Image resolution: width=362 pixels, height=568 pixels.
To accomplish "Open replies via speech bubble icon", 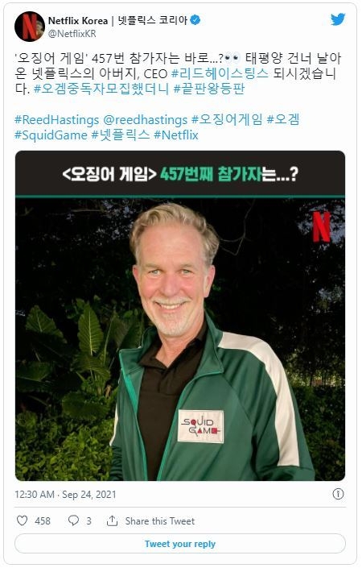I will 73,521.
